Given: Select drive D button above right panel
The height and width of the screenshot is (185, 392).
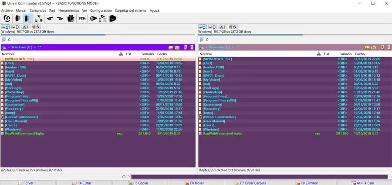Looking at the screenshot, I should (x=212, y=27).
